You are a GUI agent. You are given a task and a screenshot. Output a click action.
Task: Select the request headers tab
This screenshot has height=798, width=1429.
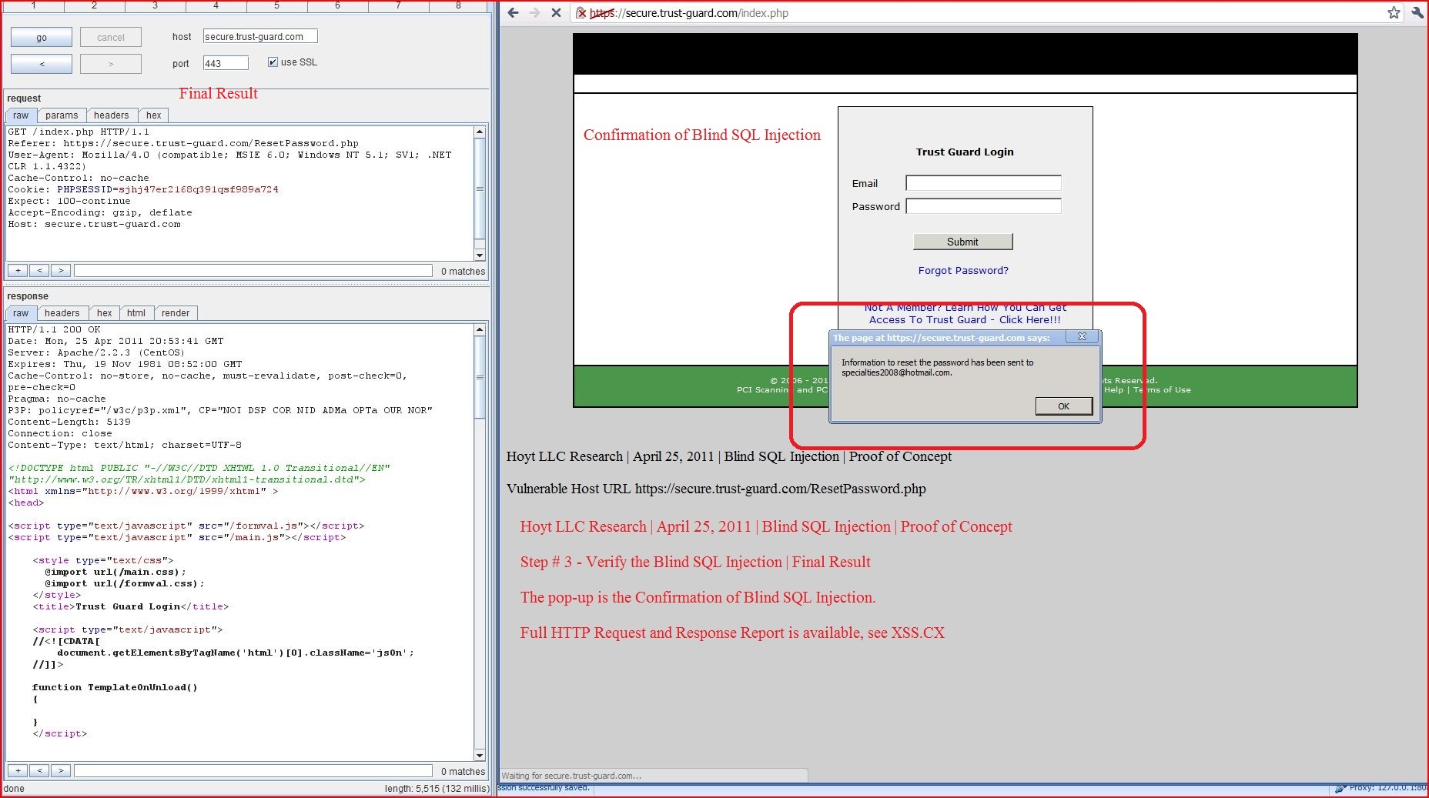pos(112,115)
